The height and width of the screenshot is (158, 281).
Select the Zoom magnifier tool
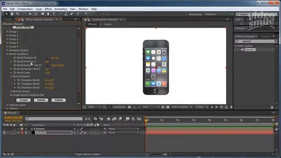pyautogui.click(x=18, y=14)
